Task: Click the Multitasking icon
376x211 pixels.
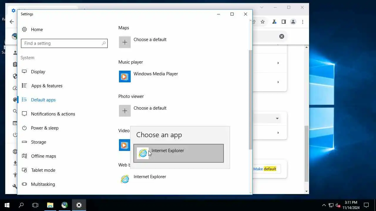Action: click(x=24, y=184)
